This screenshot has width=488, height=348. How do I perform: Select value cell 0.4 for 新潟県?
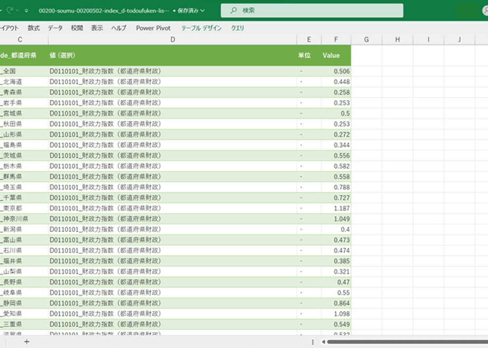(x=336, y=229)
